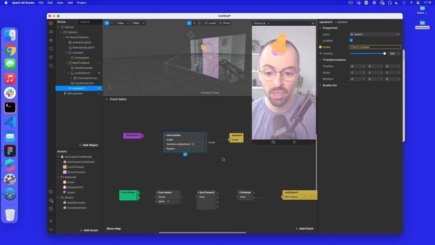
Task: Click the Volume value field showing 100
Action: [394, 53]
